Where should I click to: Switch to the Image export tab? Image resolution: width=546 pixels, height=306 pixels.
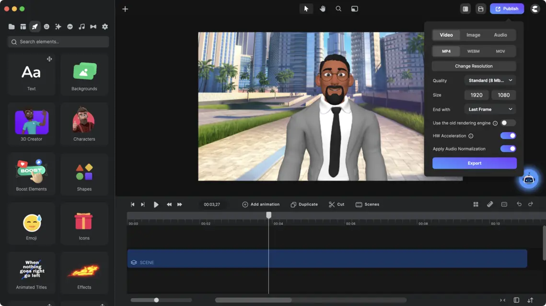473,35
